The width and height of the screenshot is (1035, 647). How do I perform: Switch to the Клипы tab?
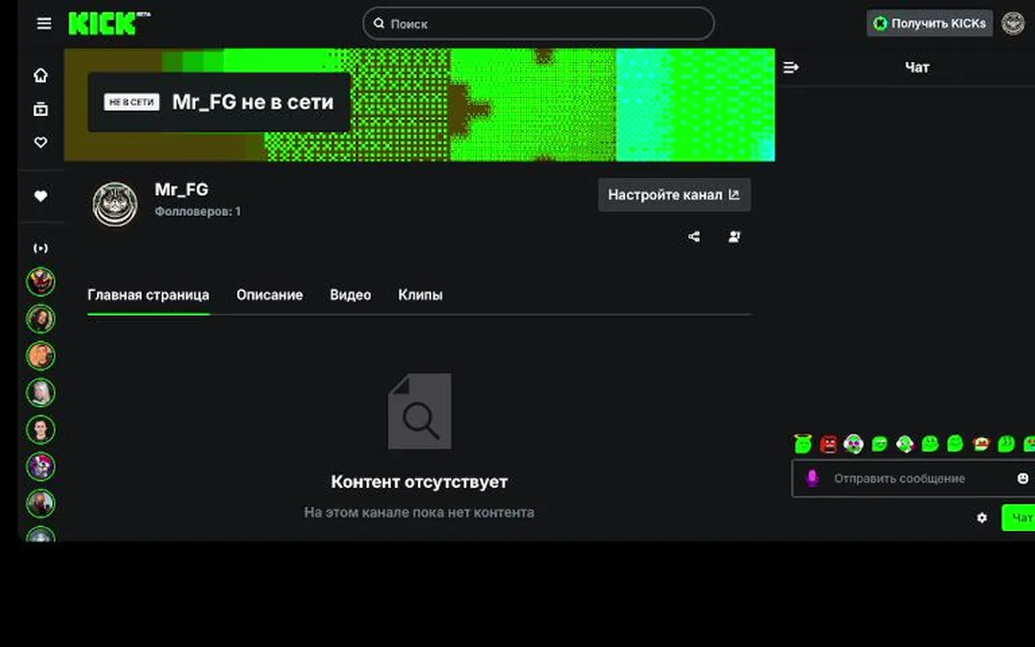(420, 295)
